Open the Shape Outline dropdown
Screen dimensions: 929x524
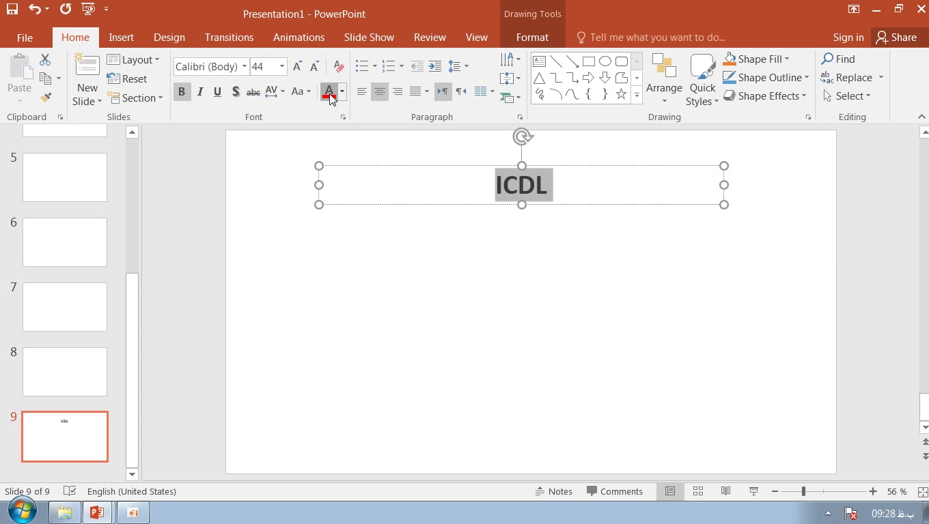[766, 78]
